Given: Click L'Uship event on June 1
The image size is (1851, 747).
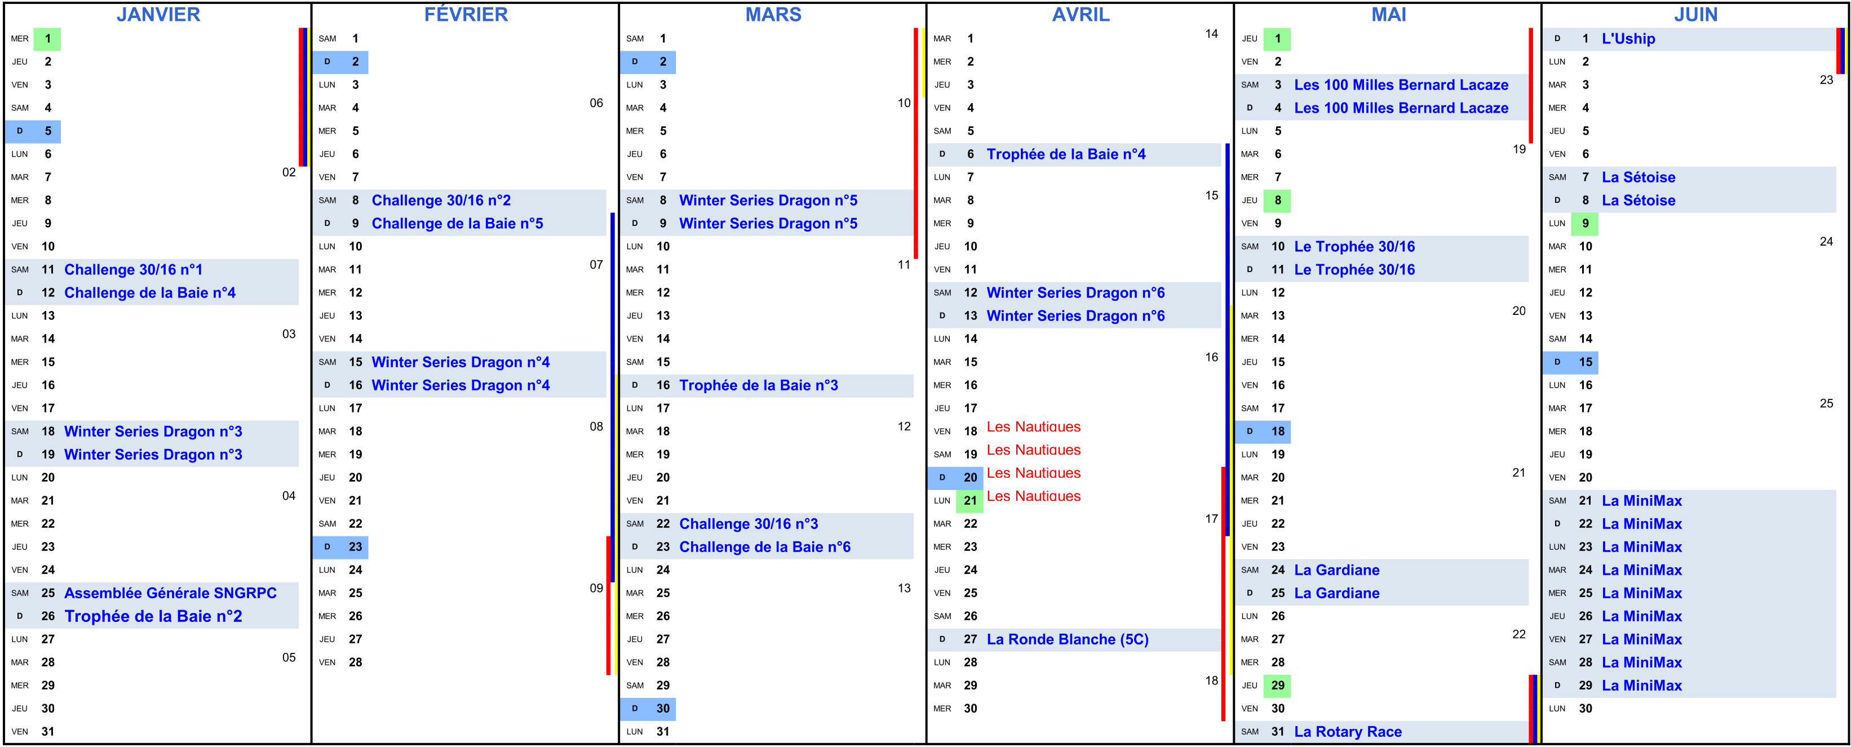Looking at the screenshot, I should point(1628,39).
